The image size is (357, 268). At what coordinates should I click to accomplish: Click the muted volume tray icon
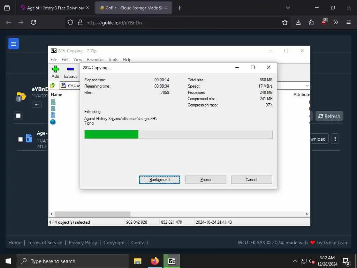[x=312, y=261]
